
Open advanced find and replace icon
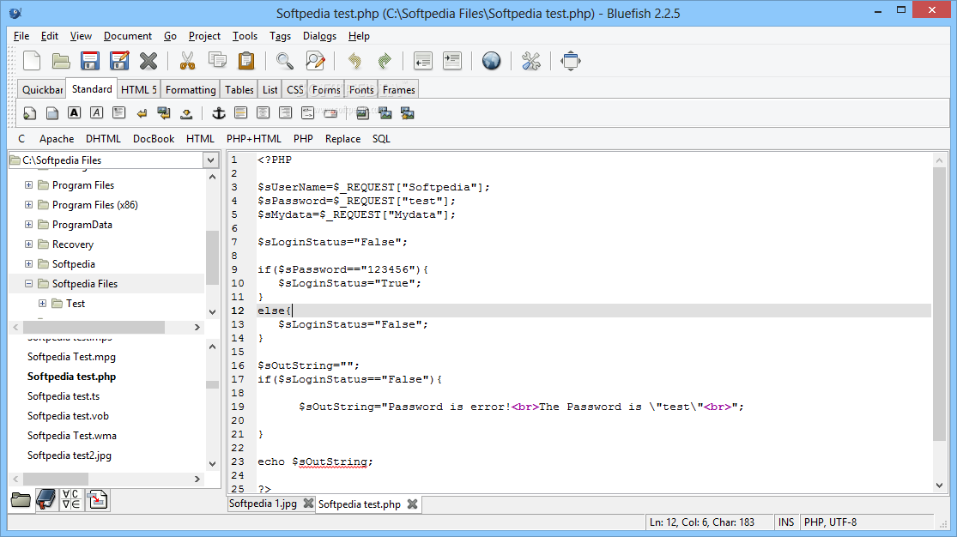click(x=315, y=61)
